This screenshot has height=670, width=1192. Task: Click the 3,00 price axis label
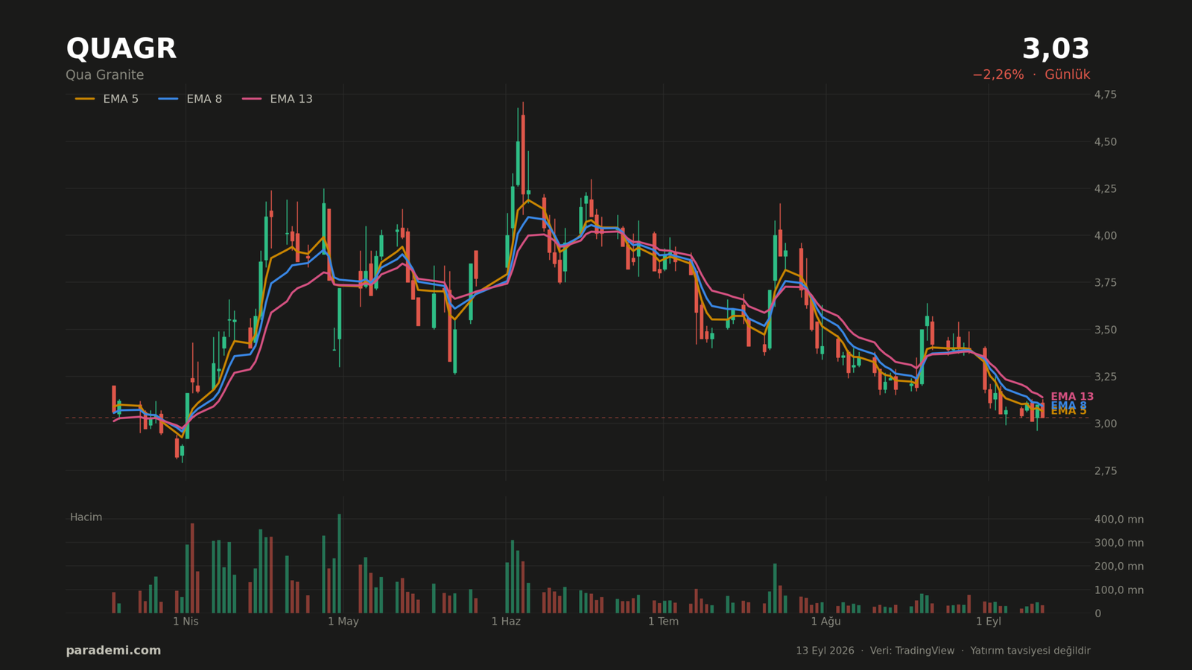[1105, 424]
